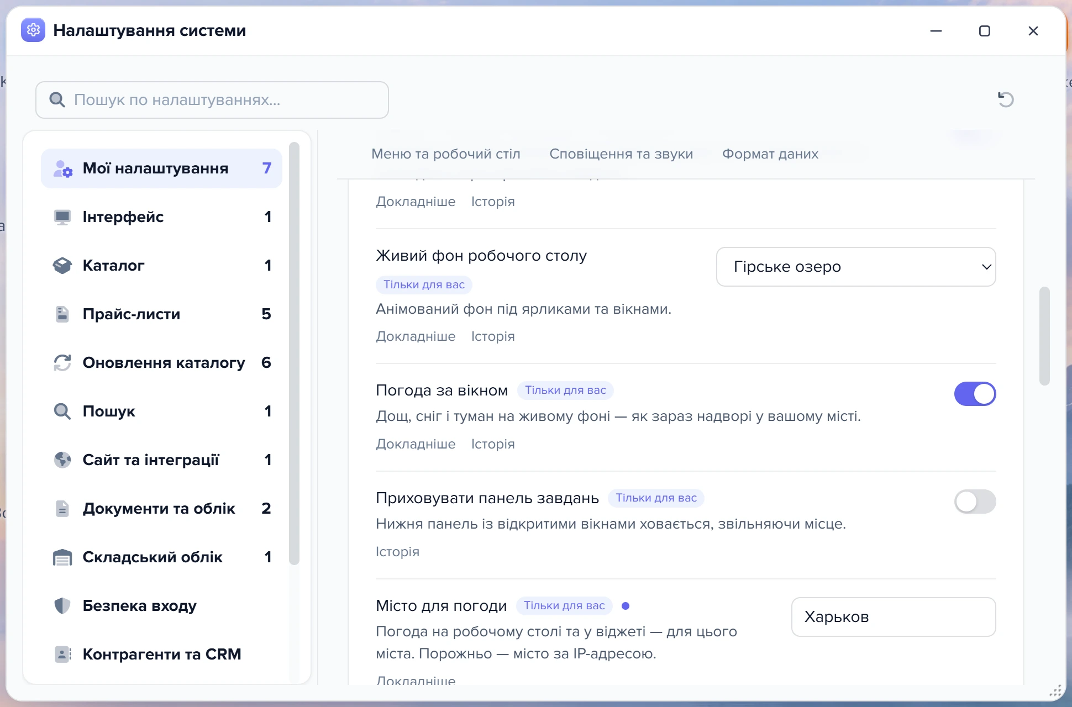Click the shield icon beside Безпека входу

(62, 606)
